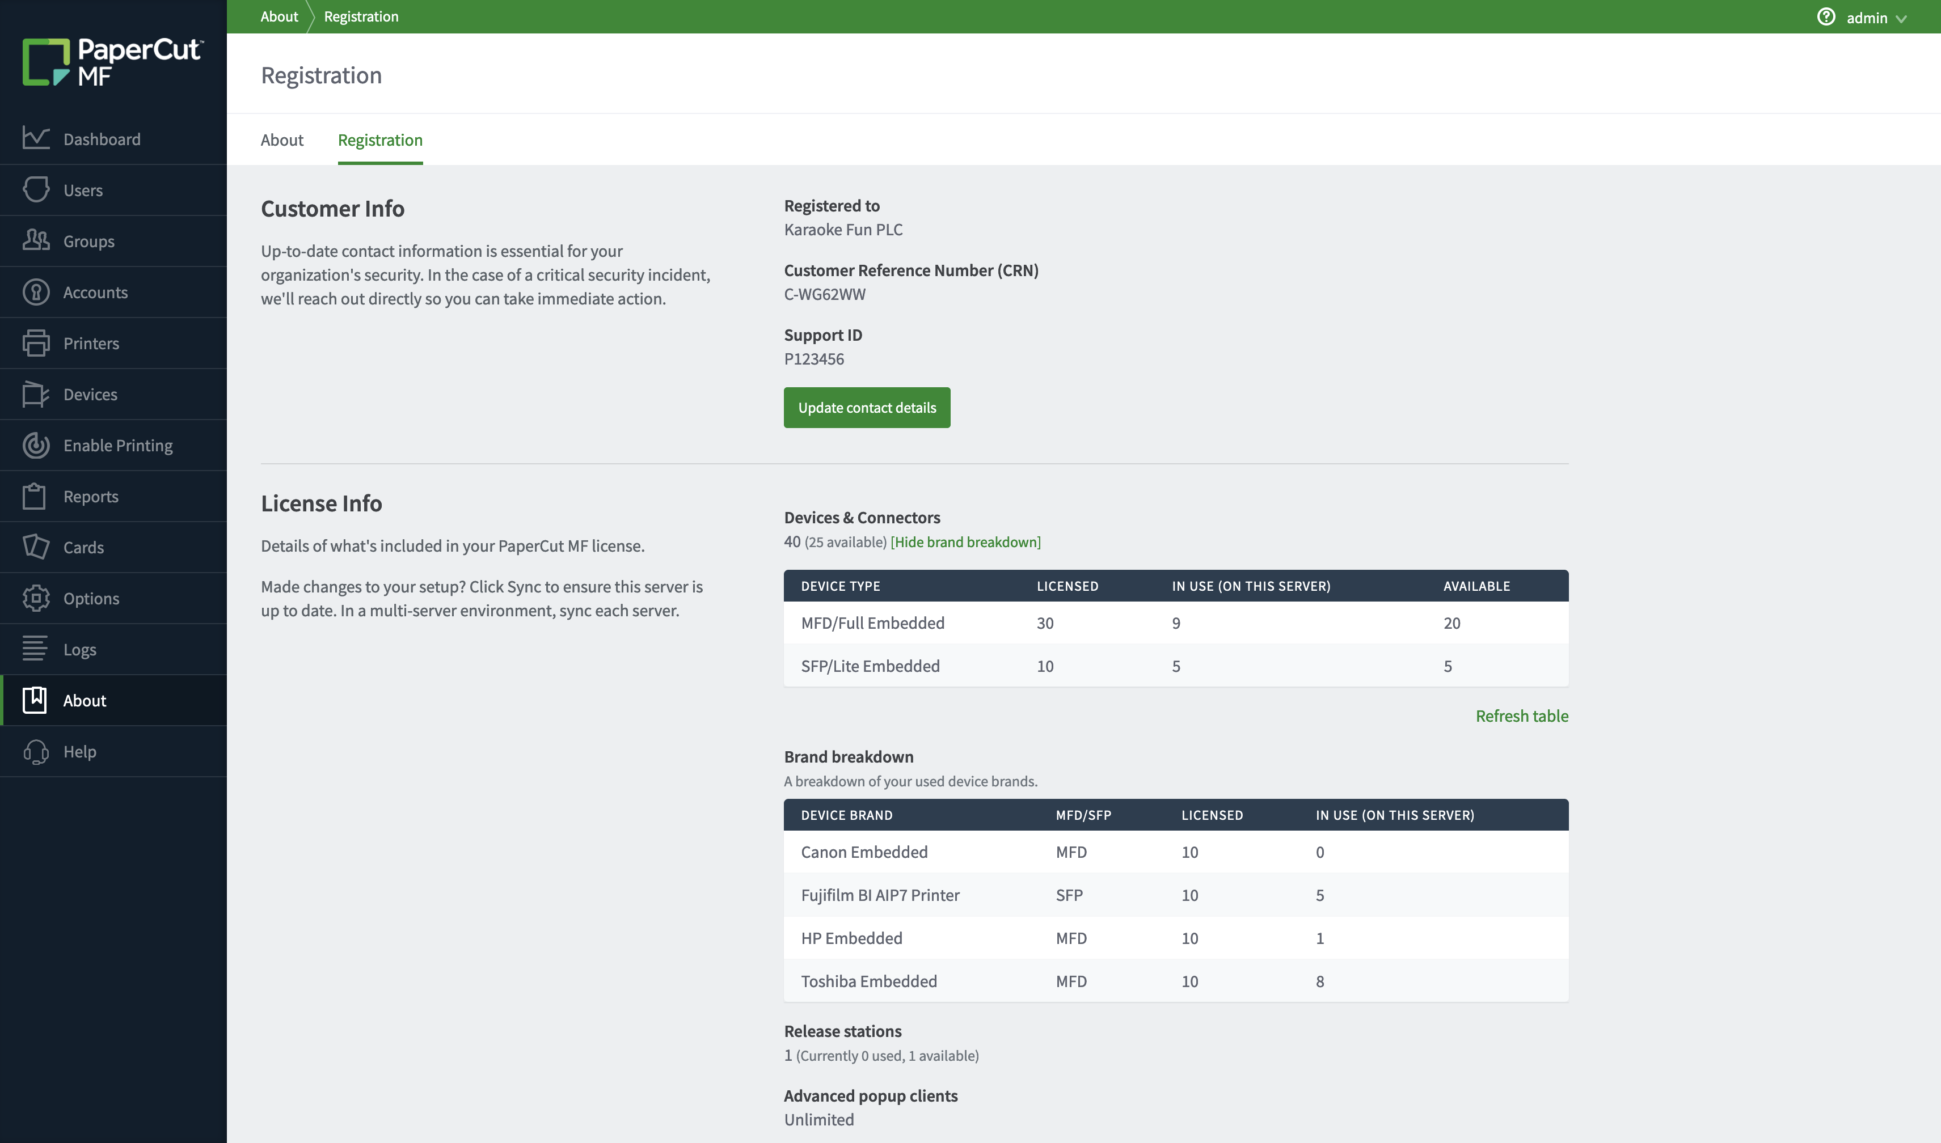The image size is (1941, 1143).
Task: Click the Enable Printing icon
Action: pyautogui.click(x=35, y=445)
